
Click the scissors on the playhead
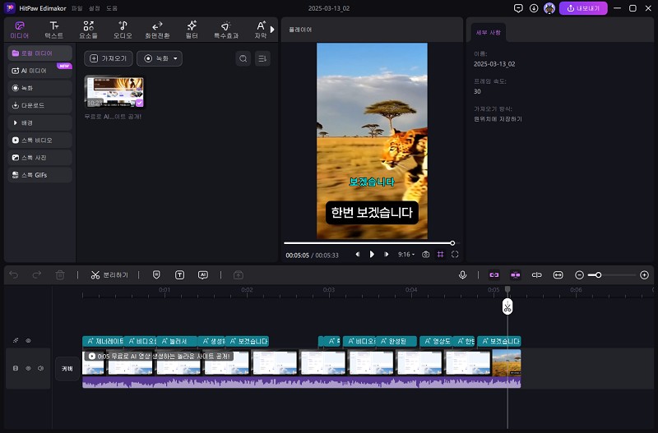tap(507, 306)
